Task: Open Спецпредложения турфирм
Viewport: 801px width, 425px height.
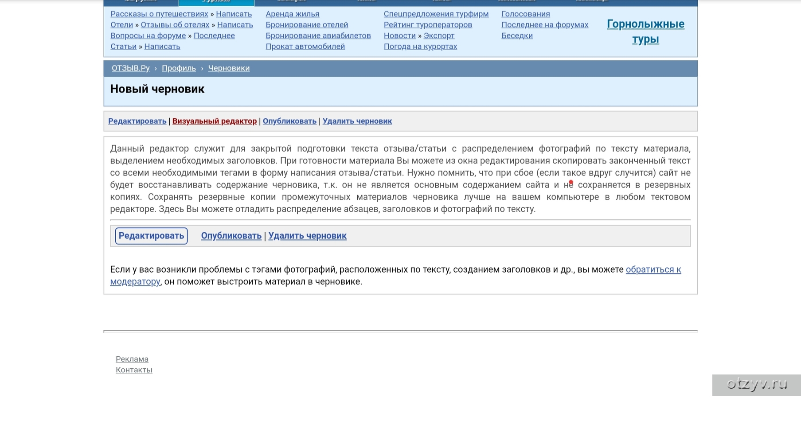Action: coord(436,14)
